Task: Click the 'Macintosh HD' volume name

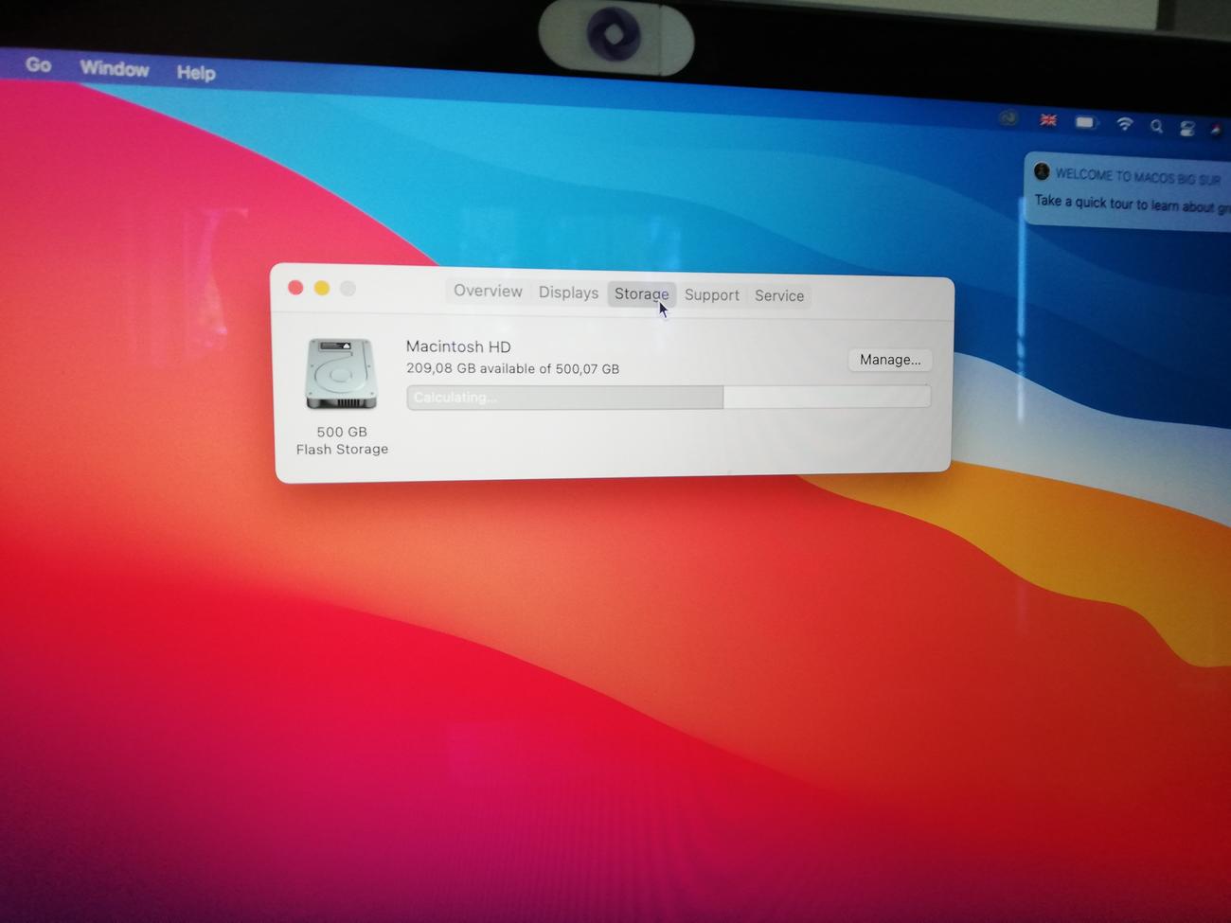Action: 458,346
